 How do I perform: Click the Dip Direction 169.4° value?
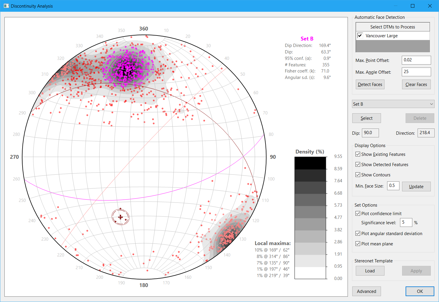click(325, 45)
